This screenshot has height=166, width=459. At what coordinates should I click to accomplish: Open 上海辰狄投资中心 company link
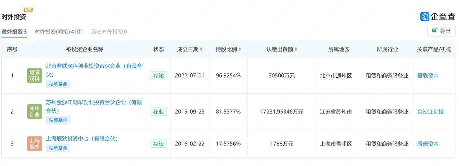(82, 139)
